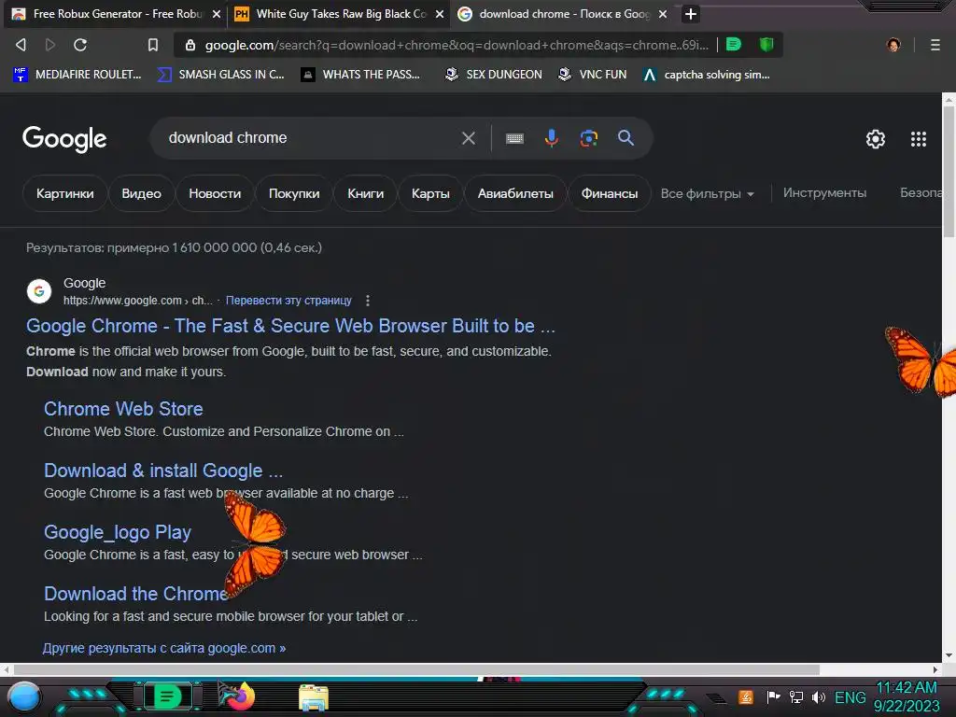
Task: Open the browser hamburger menu
Action: [935, 45]
